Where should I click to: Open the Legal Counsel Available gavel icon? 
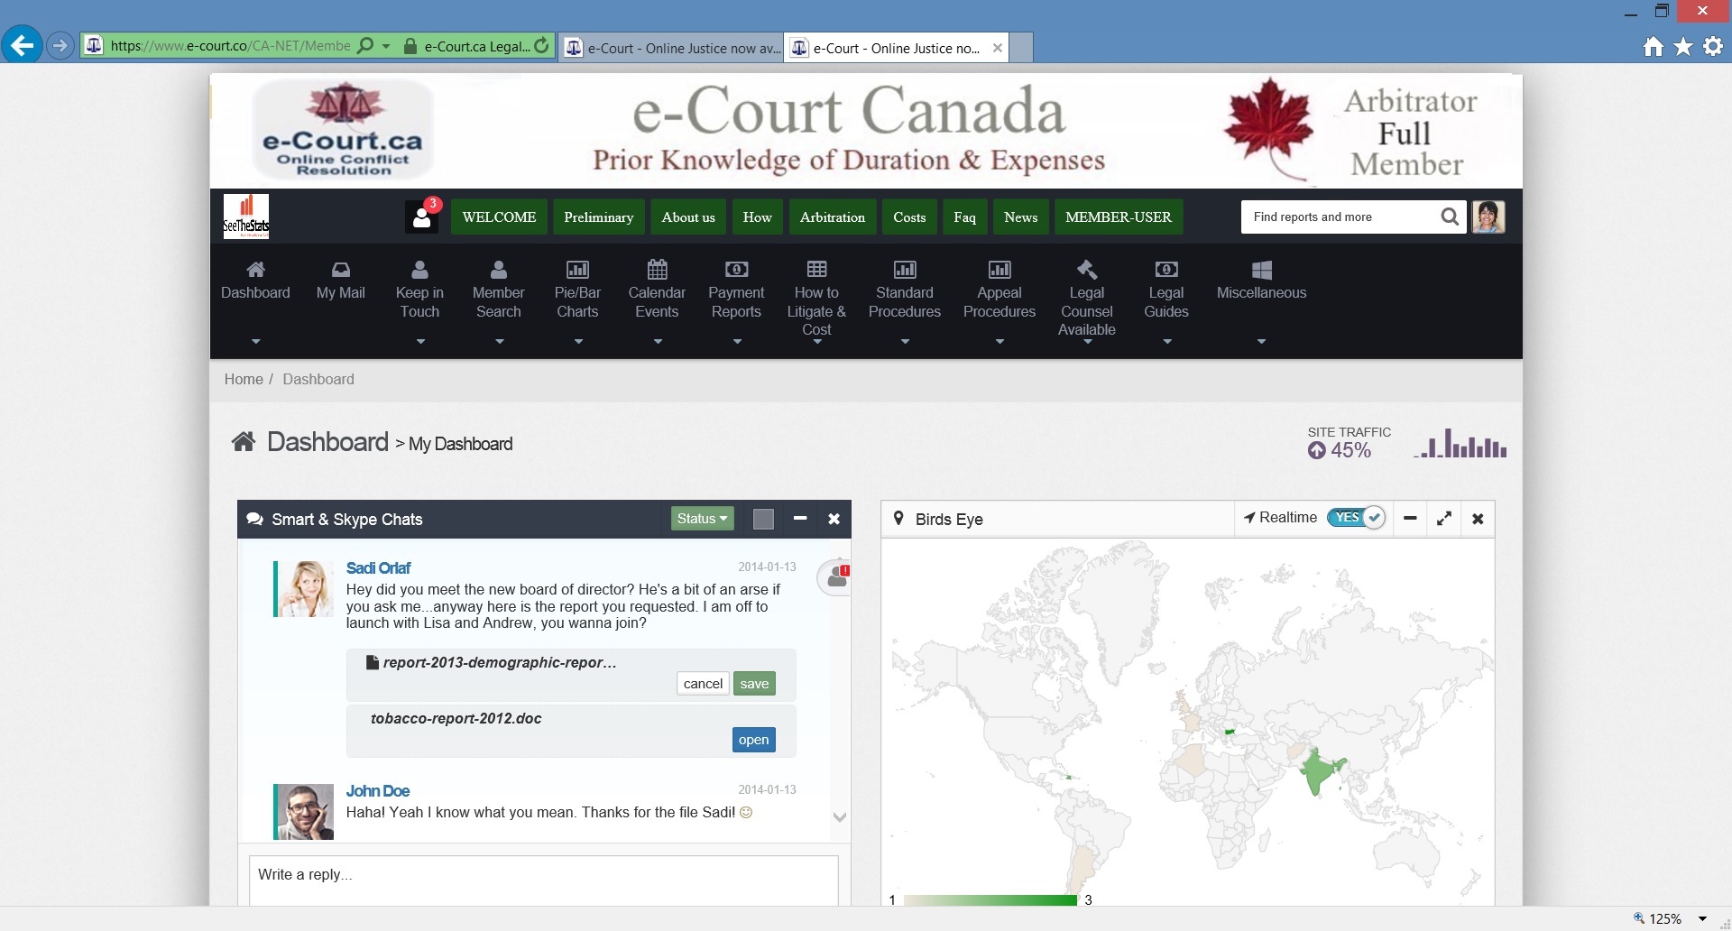tap(1086, 270)
